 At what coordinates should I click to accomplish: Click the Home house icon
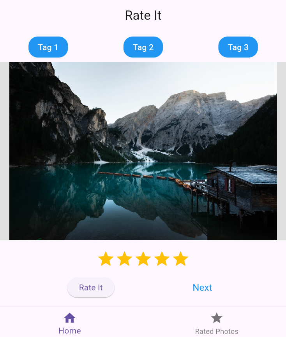pos(70,318)
